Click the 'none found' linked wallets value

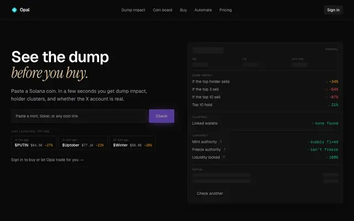326,123
